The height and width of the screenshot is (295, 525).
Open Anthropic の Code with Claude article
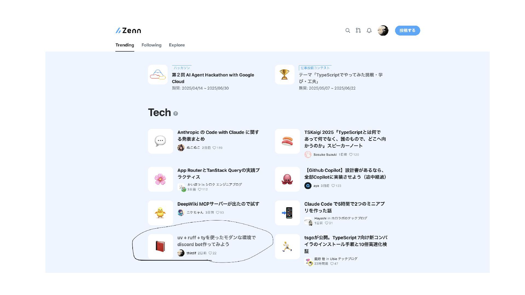tap(218, 135)
